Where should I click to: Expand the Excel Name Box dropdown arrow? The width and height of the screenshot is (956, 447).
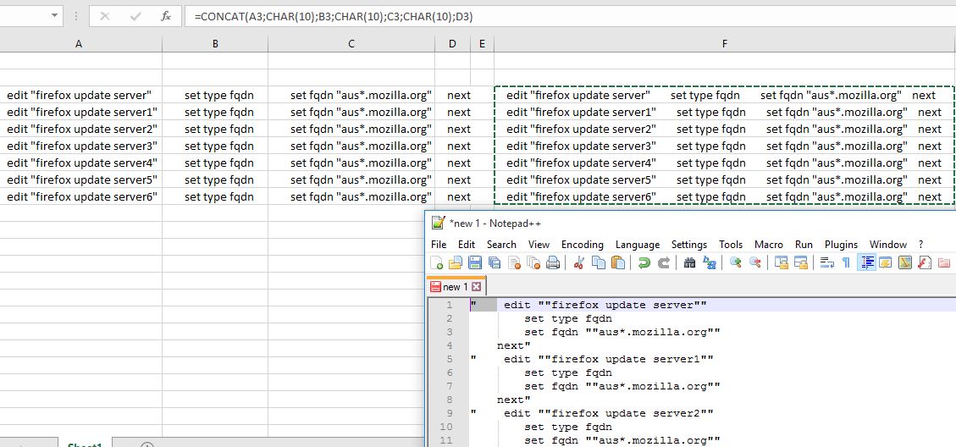click(54, 16)
